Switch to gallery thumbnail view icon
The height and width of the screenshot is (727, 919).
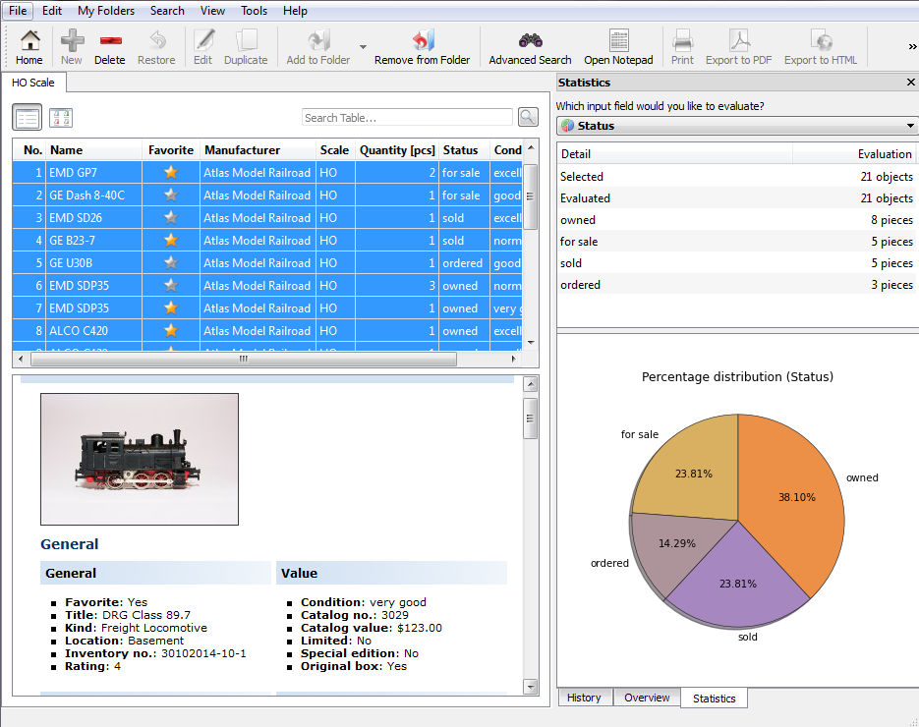point(60,118)
